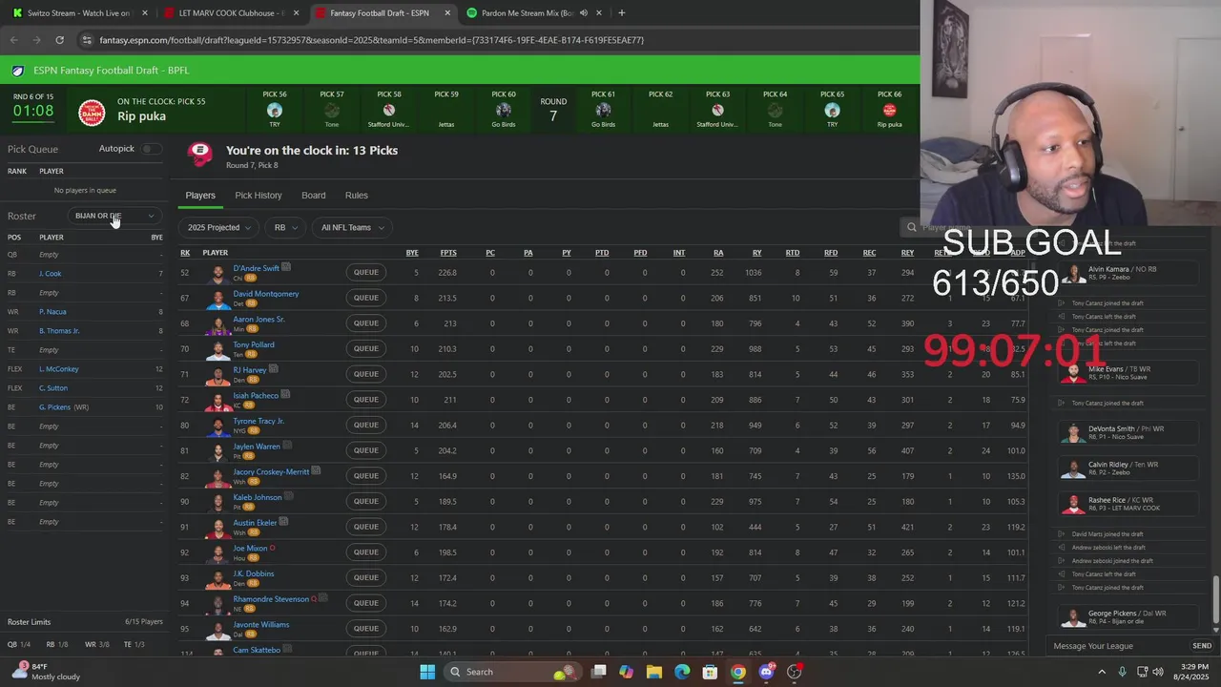The height and width of the screenshot is (687, 1221).
Task: Sort players by FPTS column header
Action: pos(447,253)
